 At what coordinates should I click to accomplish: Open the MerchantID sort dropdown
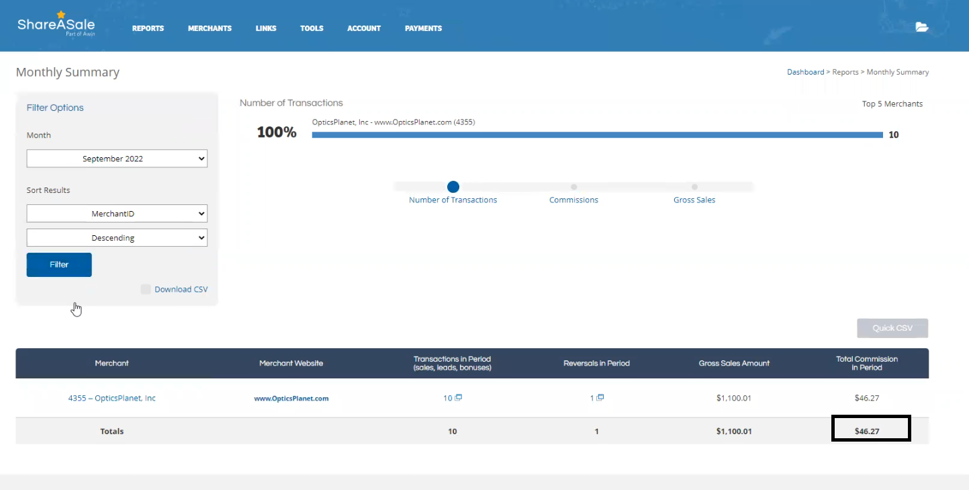(117, 214)
